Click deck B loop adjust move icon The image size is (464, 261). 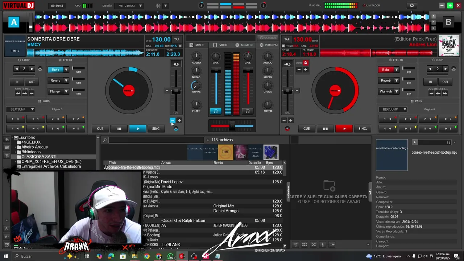(438, 94)
